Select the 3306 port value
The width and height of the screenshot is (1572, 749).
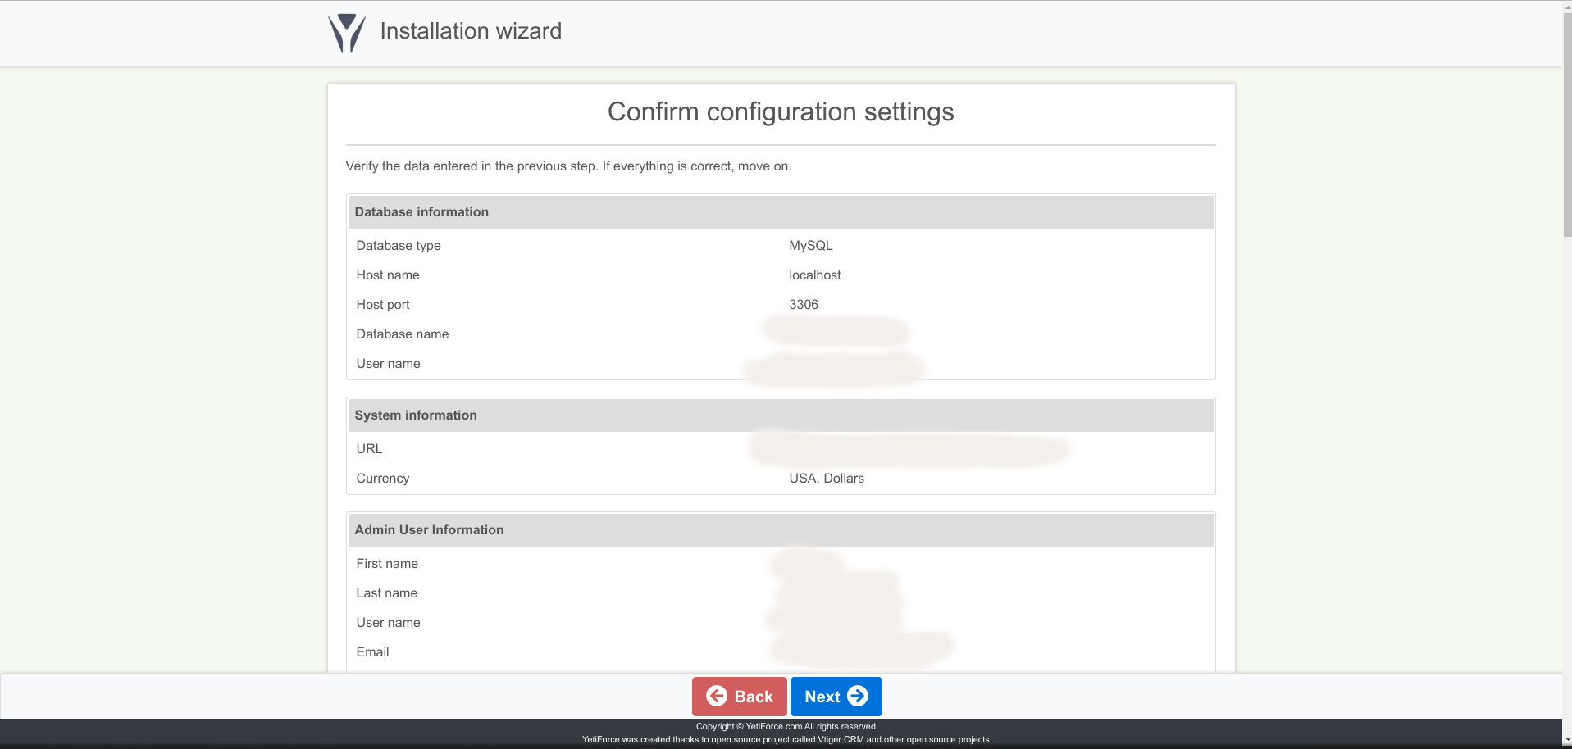[x=804, y=305]
